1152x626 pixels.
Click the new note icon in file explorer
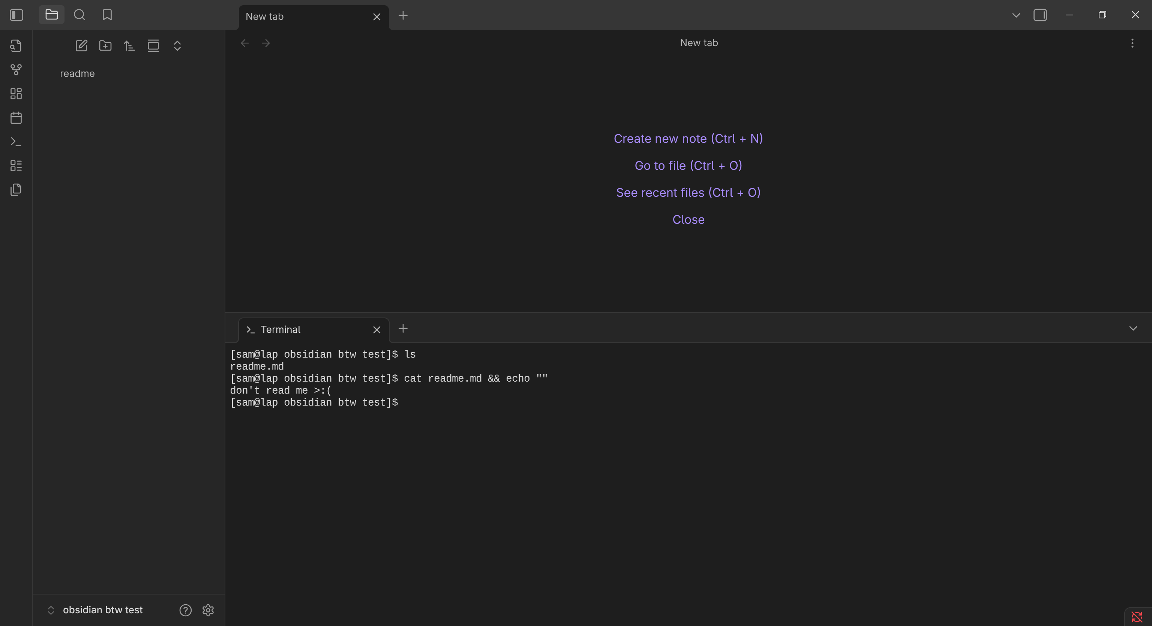click(81, 46)
